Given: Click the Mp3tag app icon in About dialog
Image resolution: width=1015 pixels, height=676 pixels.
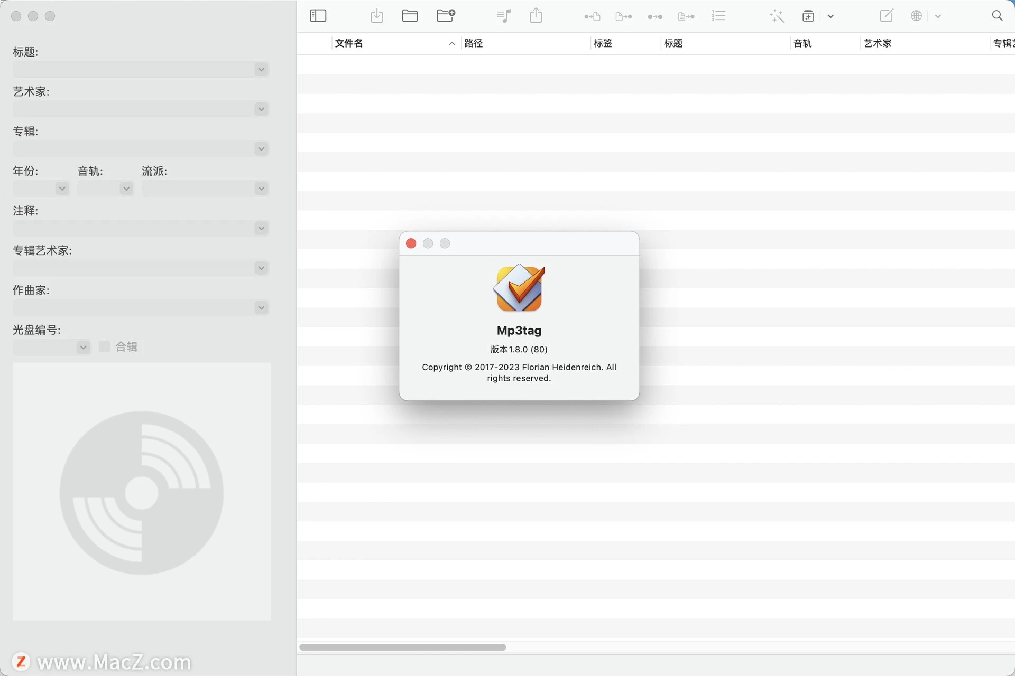Looking at the screenshot, I should click(519, 288).
